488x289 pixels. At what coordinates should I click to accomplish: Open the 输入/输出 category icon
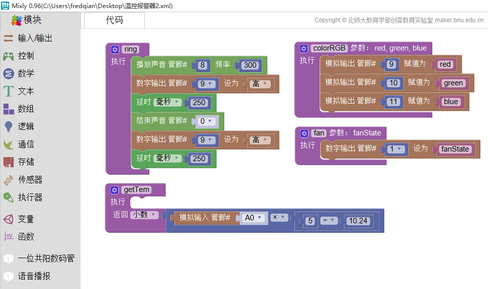click(x=9, y=38)
